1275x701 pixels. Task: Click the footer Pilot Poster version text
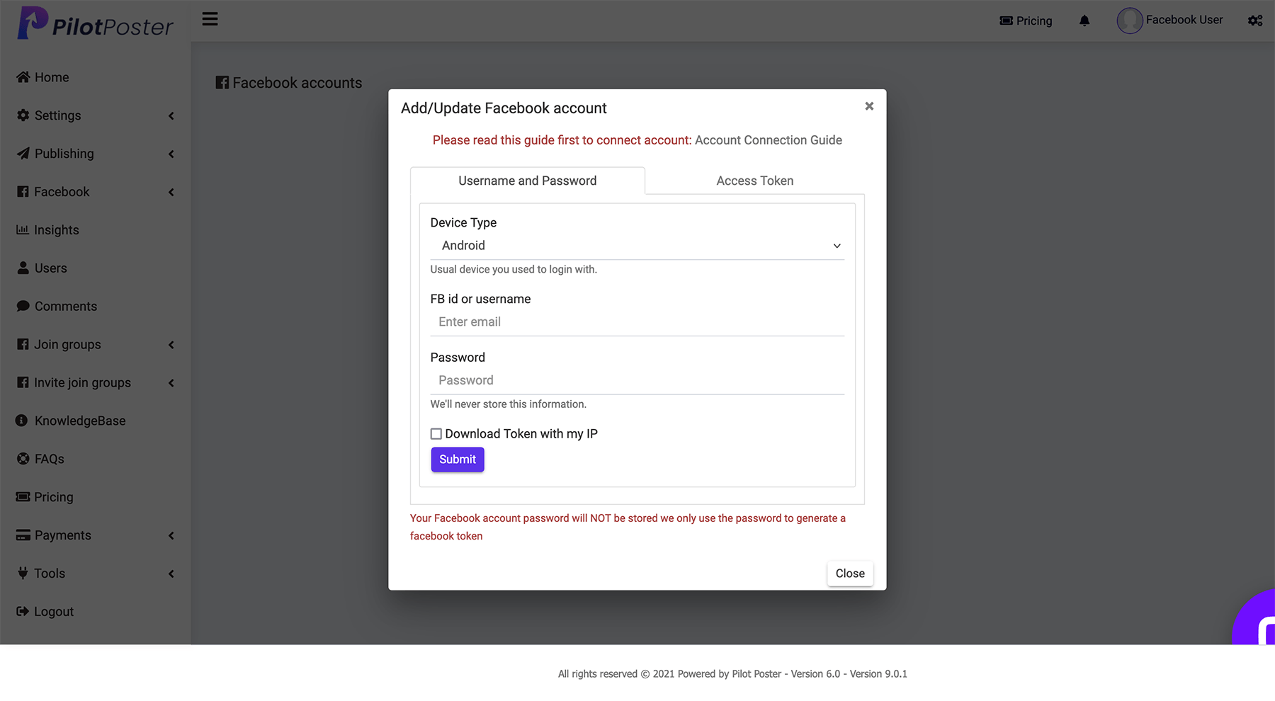pyautogui.click(x=732, y=674)
